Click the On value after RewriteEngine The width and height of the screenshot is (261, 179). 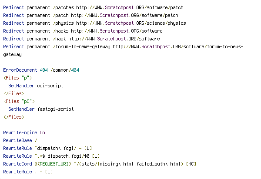point(42,133)
